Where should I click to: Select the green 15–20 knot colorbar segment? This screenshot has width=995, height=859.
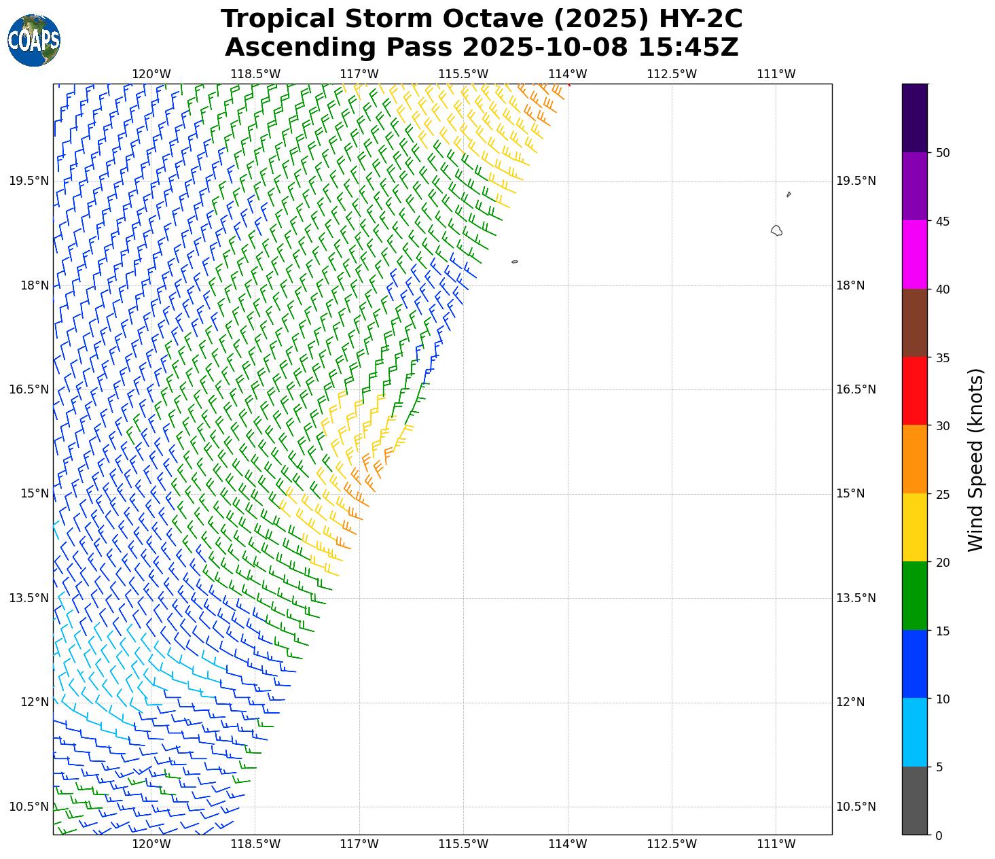click(914, 595)
